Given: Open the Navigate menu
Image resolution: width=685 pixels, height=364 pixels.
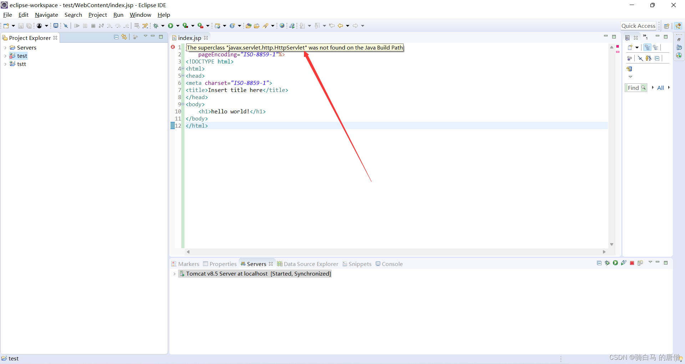Looking at the screenshot, I should coord(46,15).
